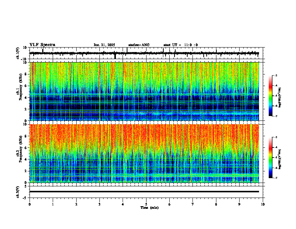Click the ch.2 spectrogram color scale bar
Screen dimensions: 296x229
pos(270,158)
